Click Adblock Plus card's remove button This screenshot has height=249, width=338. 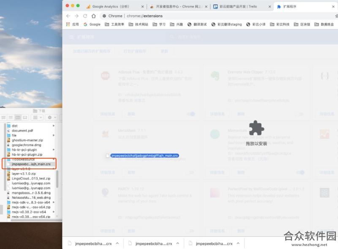(131, 114)
